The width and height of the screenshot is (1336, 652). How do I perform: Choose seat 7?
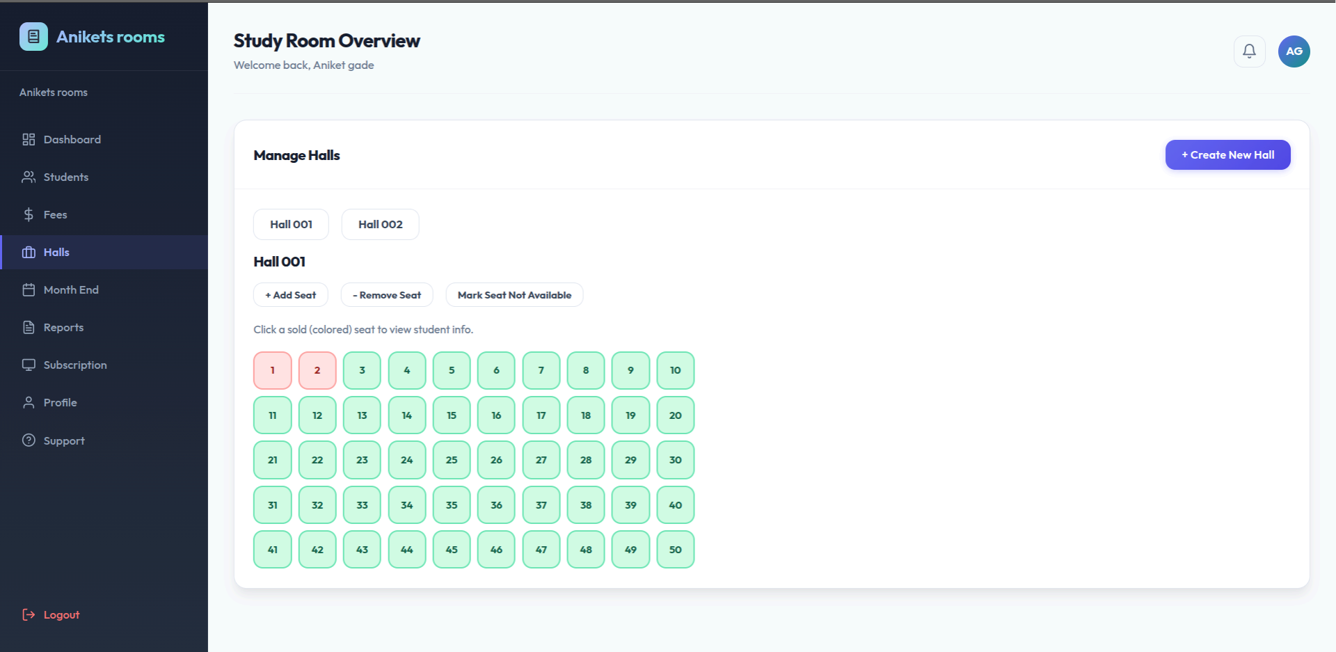click(541, 370)
